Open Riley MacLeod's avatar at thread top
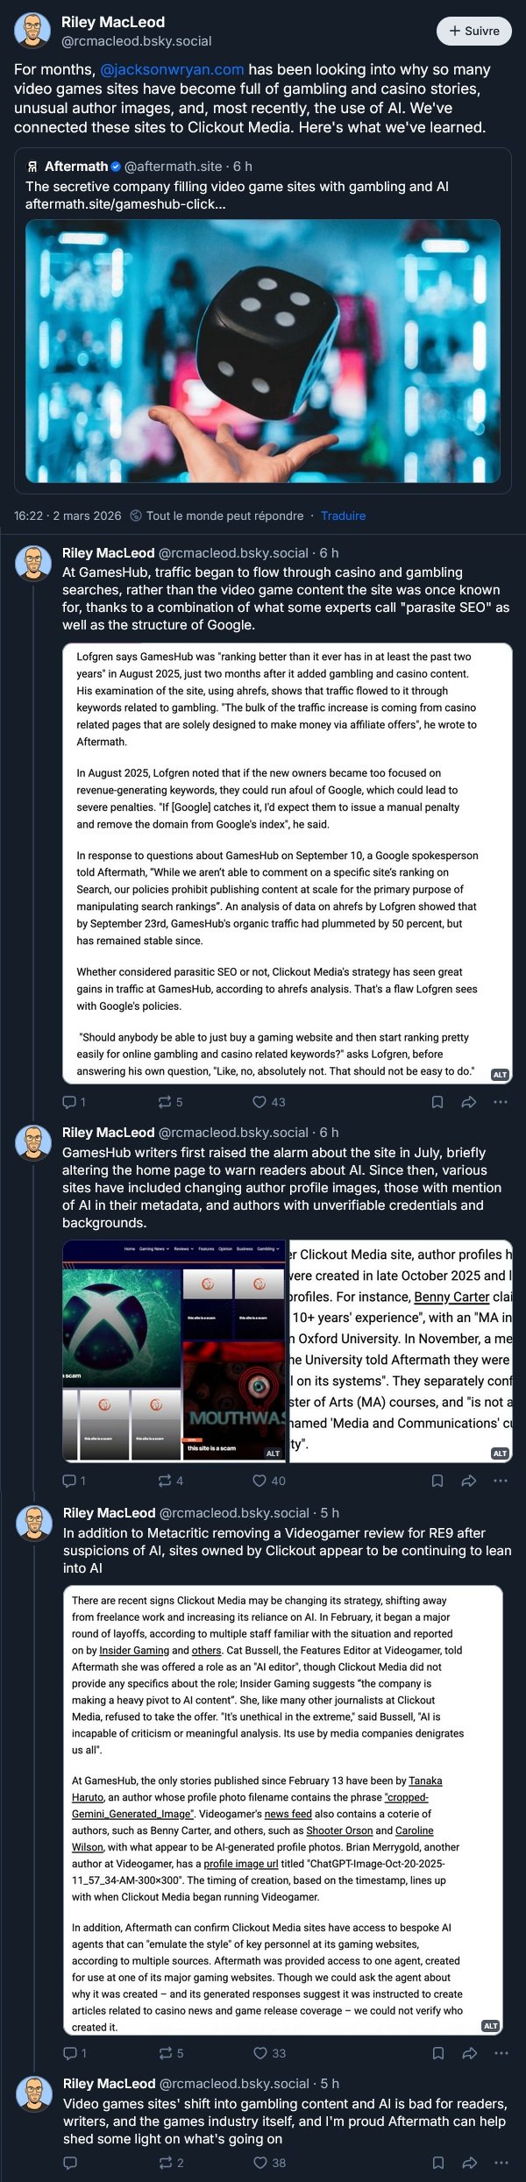Viewport: 526px width, 2182px height. (32, 31)
